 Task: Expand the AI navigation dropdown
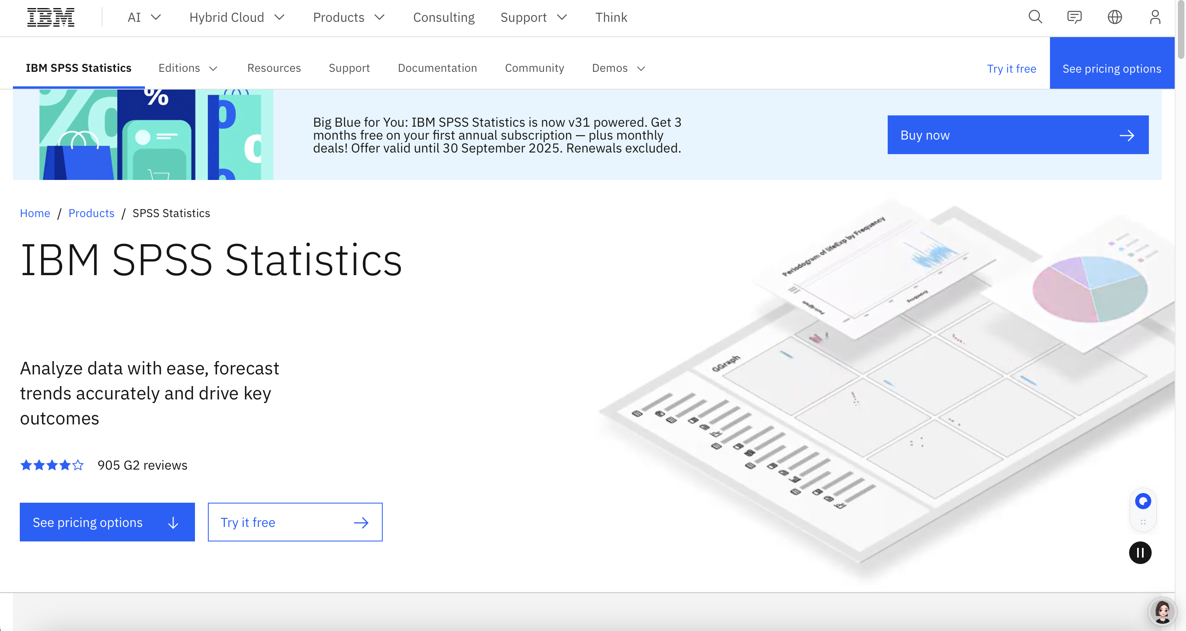[143, 17]
